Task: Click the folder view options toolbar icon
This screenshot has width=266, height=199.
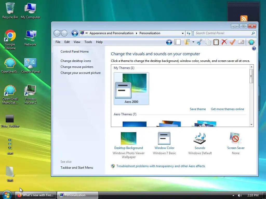Action: tap(187, 42)
